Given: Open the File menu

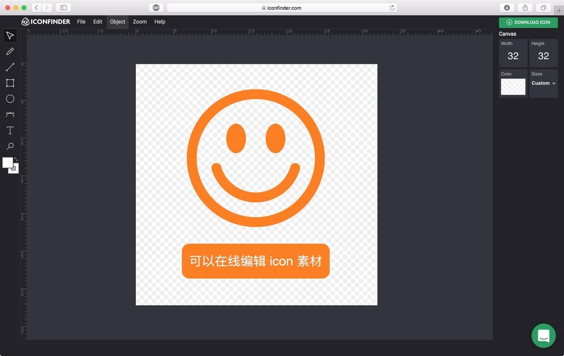Looking at the screenshot, I should [81, 22].
